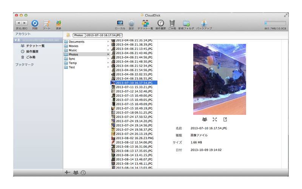302x189 pixels.
Task: Select file 2013-08-13 17.35.05.JPG
Action: tap(134, 151)
